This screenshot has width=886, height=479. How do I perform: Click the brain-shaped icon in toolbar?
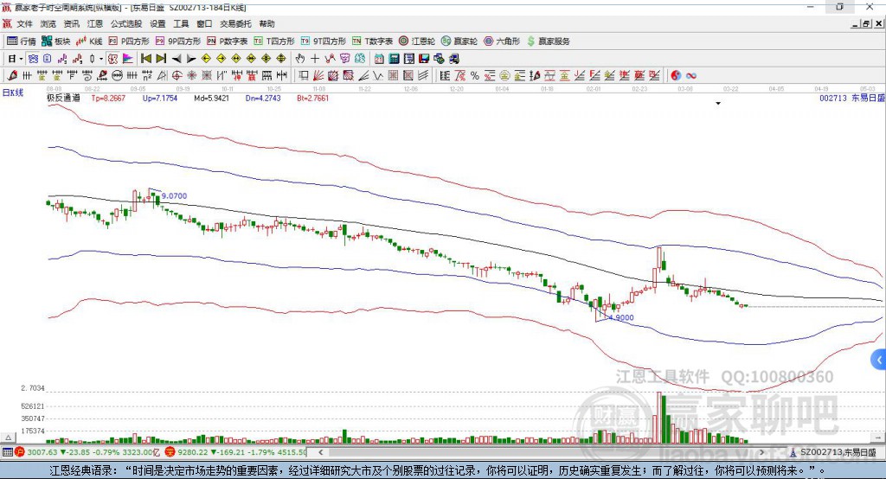[x=359, y=59]
